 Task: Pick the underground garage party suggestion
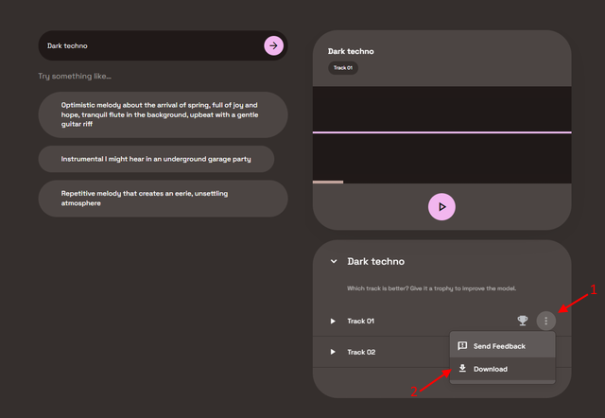pos(156,159)
